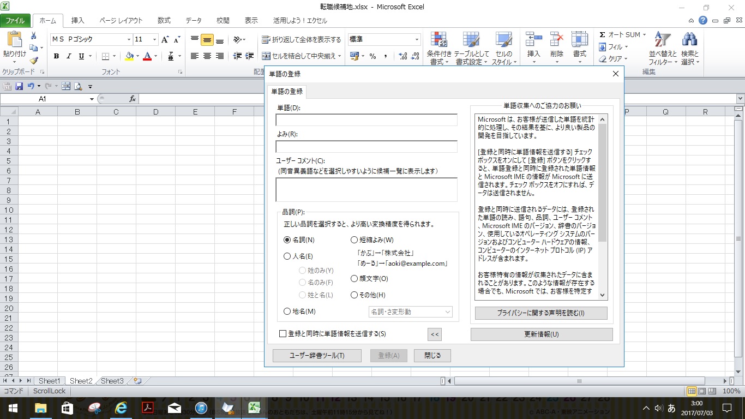Open Sort and Filter tool
The image size is (745, 419).
pyautogui.click(x=662, y=48)
